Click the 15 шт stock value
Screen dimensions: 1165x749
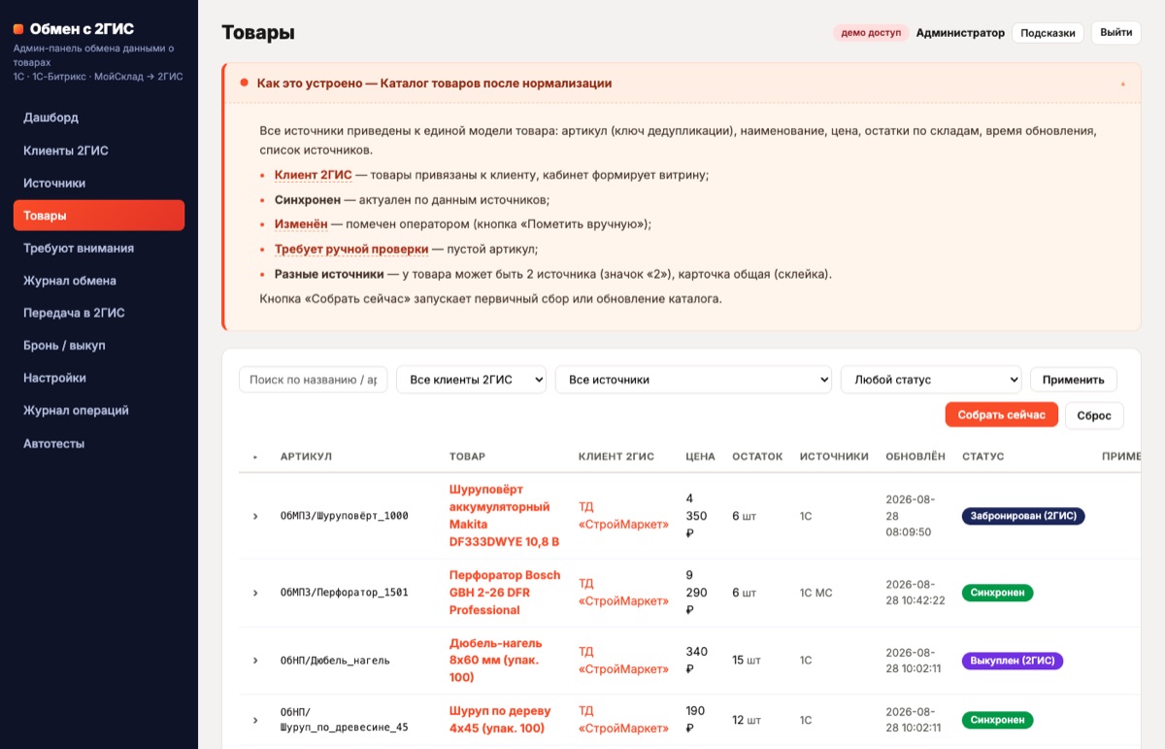(747, 661)
